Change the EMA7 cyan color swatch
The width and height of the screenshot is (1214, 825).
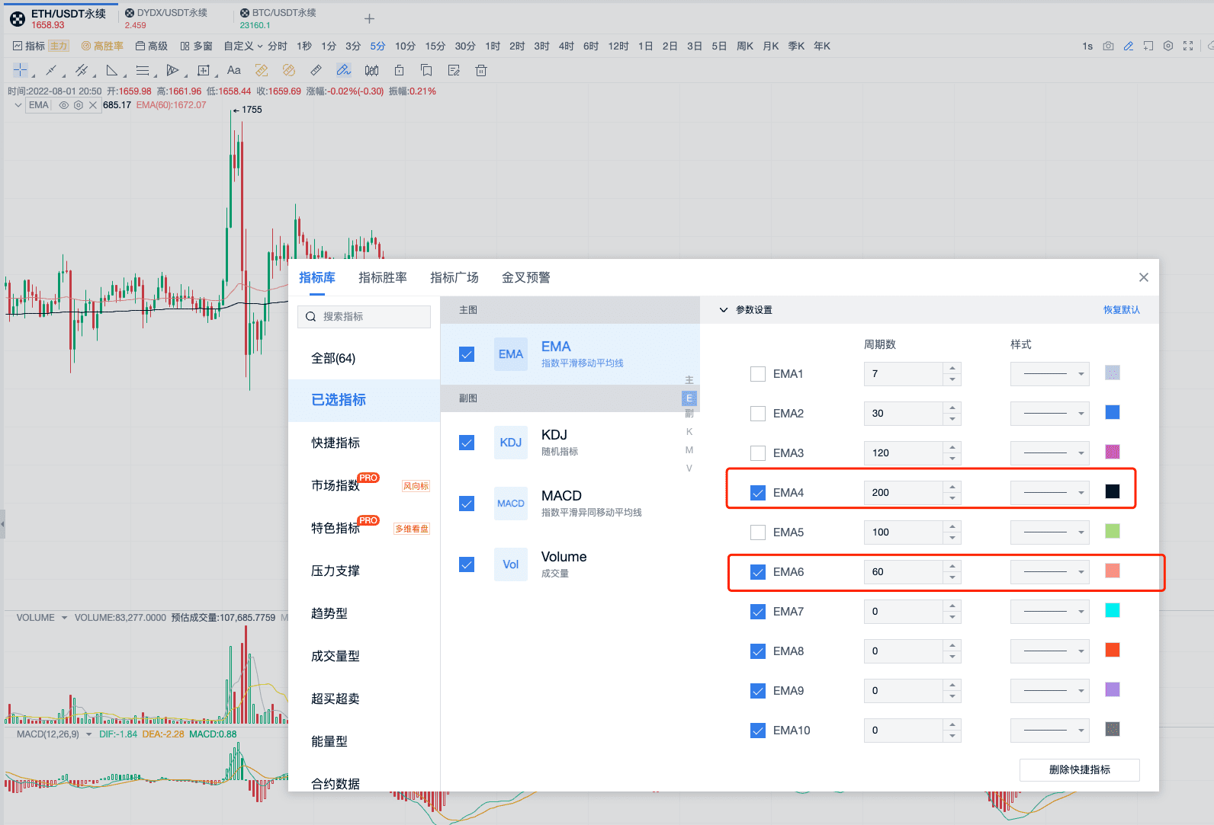click(1113, 610)
